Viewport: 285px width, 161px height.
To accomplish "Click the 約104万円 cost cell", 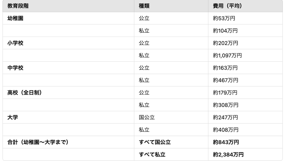I will click(225, 31).
